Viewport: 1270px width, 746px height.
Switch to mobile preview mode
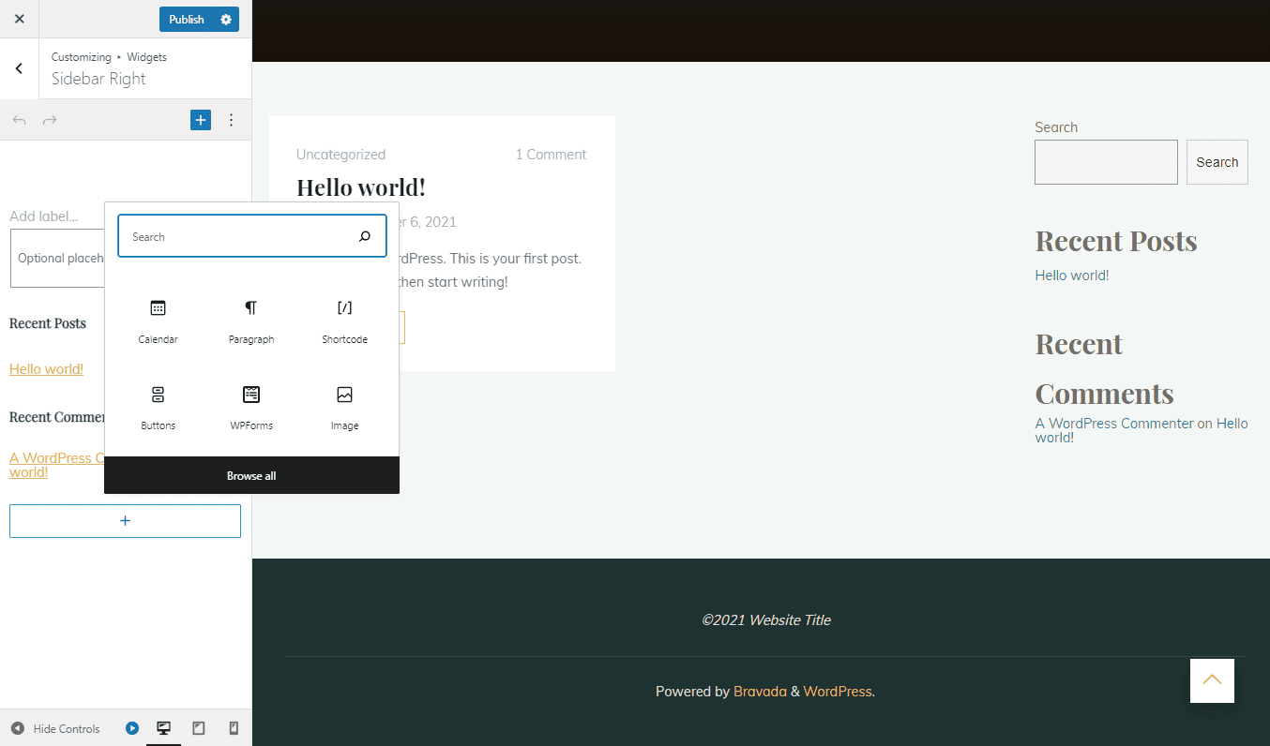(233, 728)
